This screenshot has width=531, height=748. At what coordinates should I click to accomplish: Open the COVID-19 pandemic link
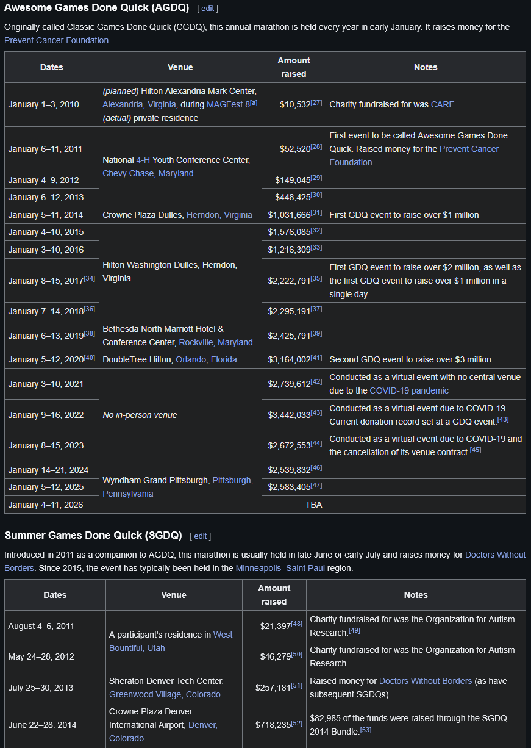[x=409, y=390]
